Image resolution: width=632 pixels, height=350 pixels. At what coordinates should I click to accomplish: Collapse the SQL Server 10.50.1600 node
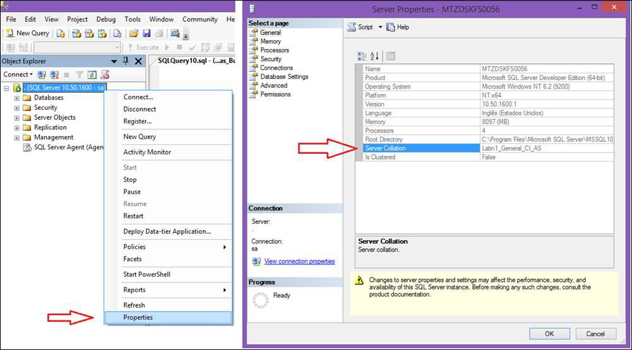point(6,88)
